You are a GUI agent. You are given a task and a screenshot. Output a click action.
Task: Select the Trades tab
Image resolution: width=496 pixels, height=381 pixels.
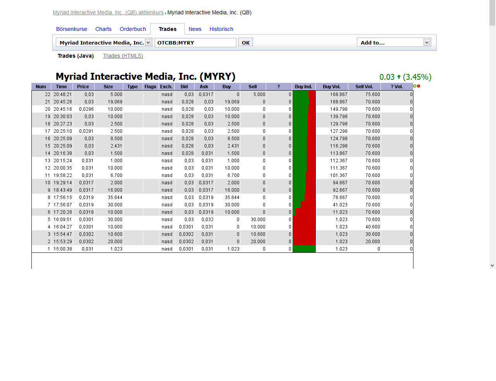pos(168,29)
